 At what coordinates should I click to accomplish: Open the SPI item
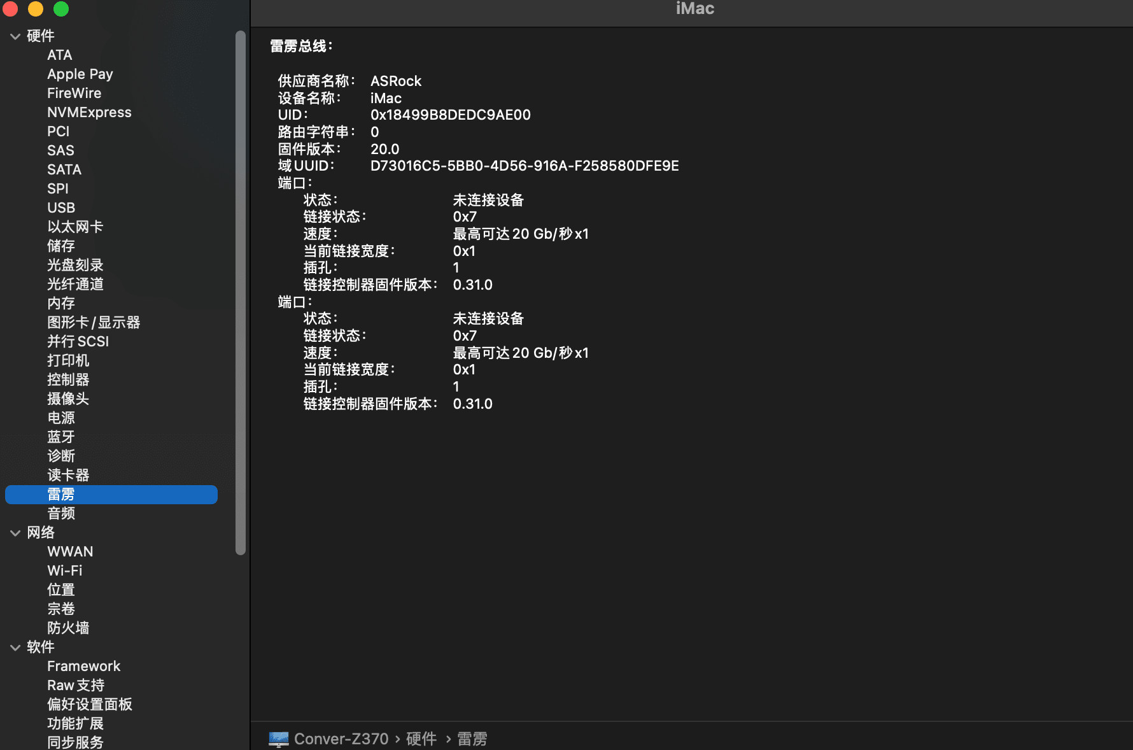coord(58,189)
